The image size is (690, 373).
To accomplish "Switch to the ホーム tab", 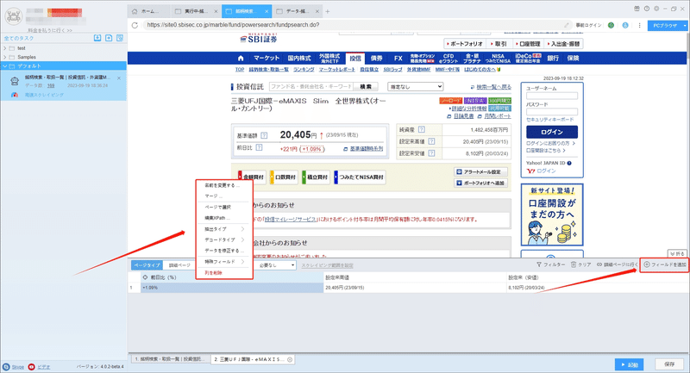I will coord(148,11).
